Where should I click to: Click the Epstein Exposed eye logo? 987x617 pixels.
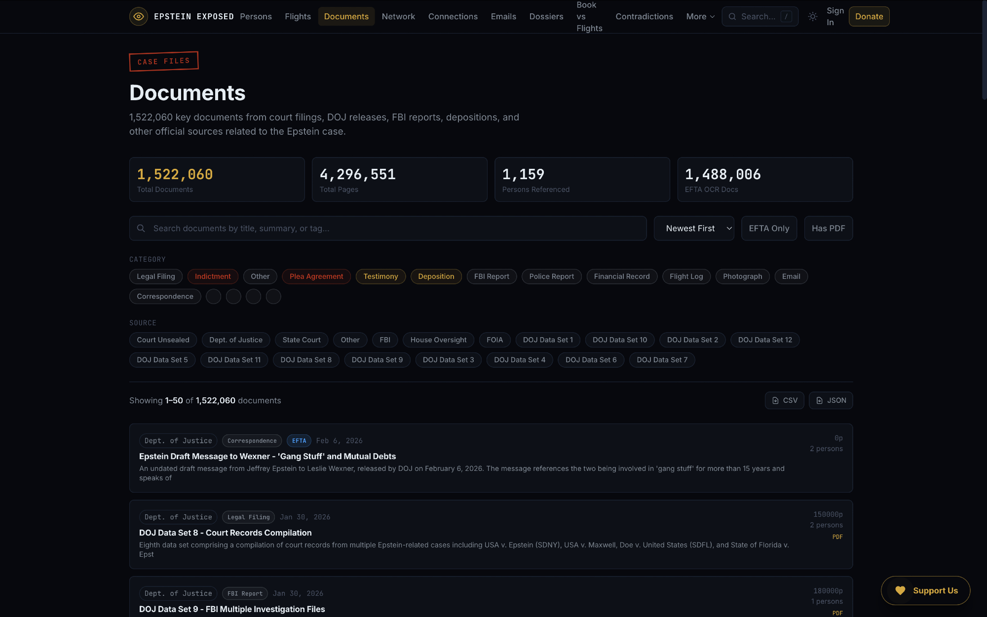pos(139,16)
